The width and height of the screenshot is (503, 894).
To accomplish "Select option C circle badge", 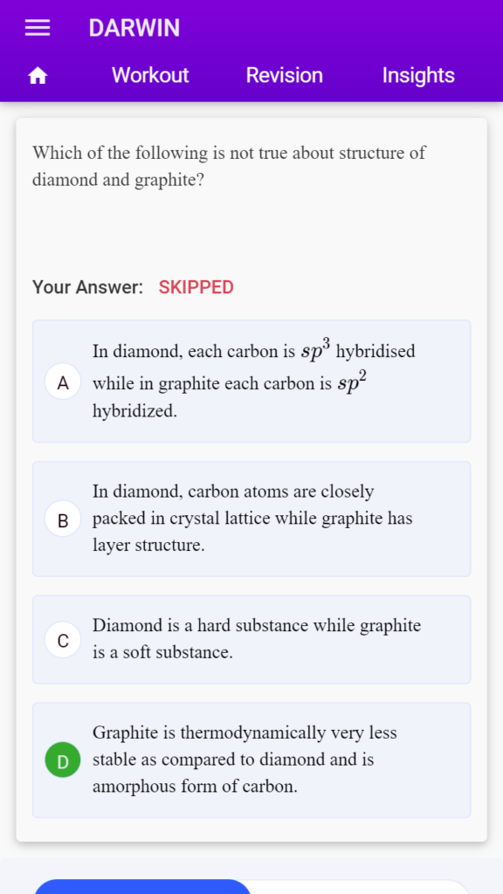I will pos(63,640).
